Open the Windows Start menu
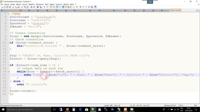Image resolution: width=200 pixels, height=112 pixels. click(x=3, y=110)
